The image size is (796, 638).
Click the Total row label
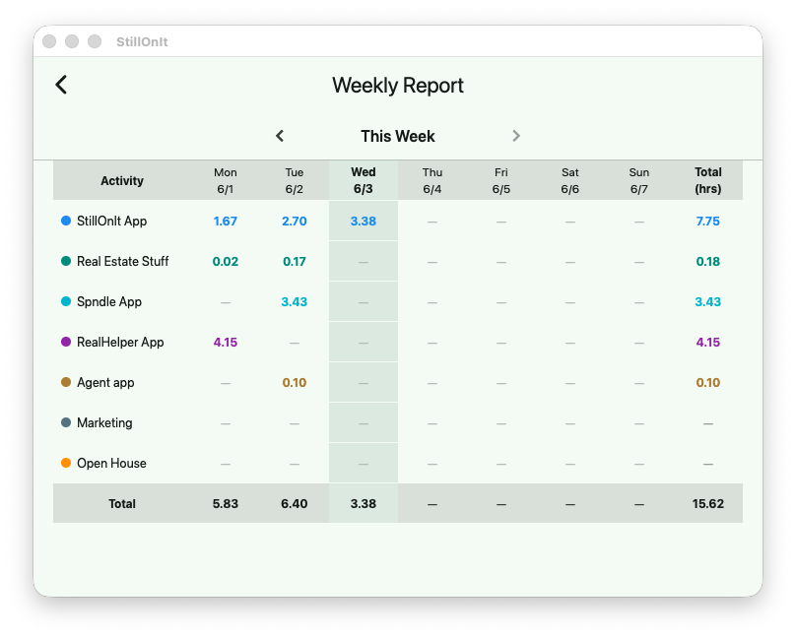122,503
